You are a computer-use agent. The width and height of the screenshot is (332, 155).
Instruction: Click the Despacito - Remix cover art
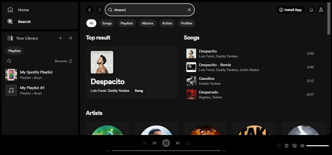(191, 67)
